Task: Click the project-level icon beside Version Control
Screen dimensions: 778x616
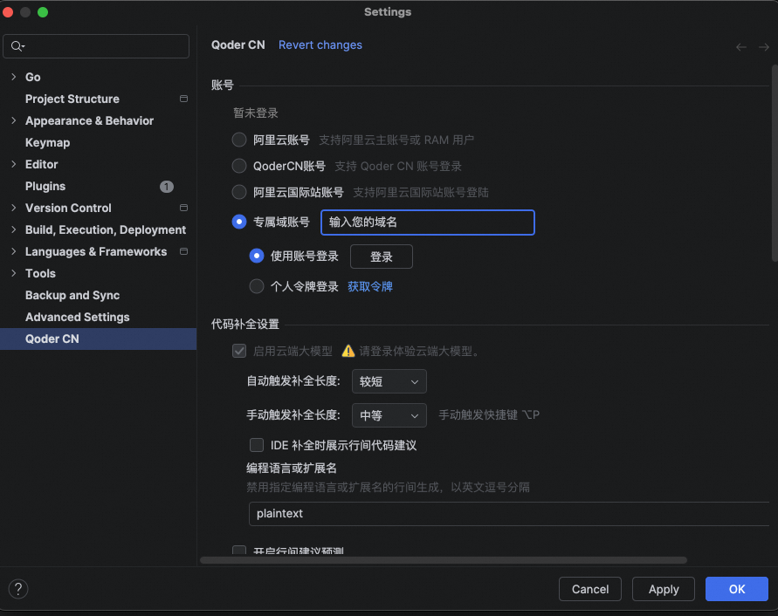Action: tap(183, 208)
